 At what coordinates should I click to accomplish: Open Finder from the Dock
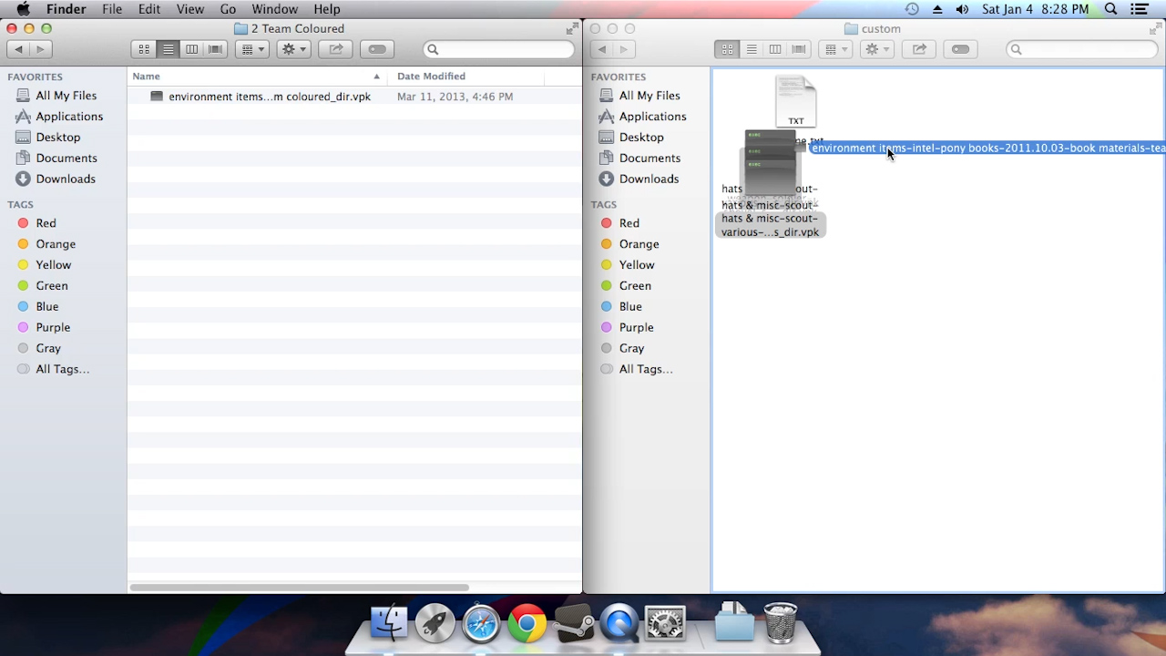[389, 623]
